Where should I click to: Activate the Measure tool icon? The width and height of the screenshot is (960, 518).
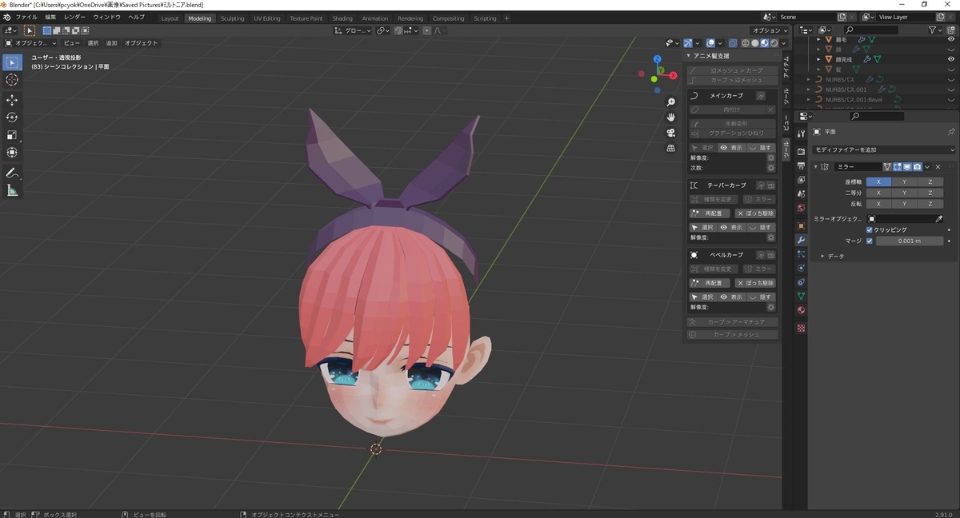(x=12, y=190)
